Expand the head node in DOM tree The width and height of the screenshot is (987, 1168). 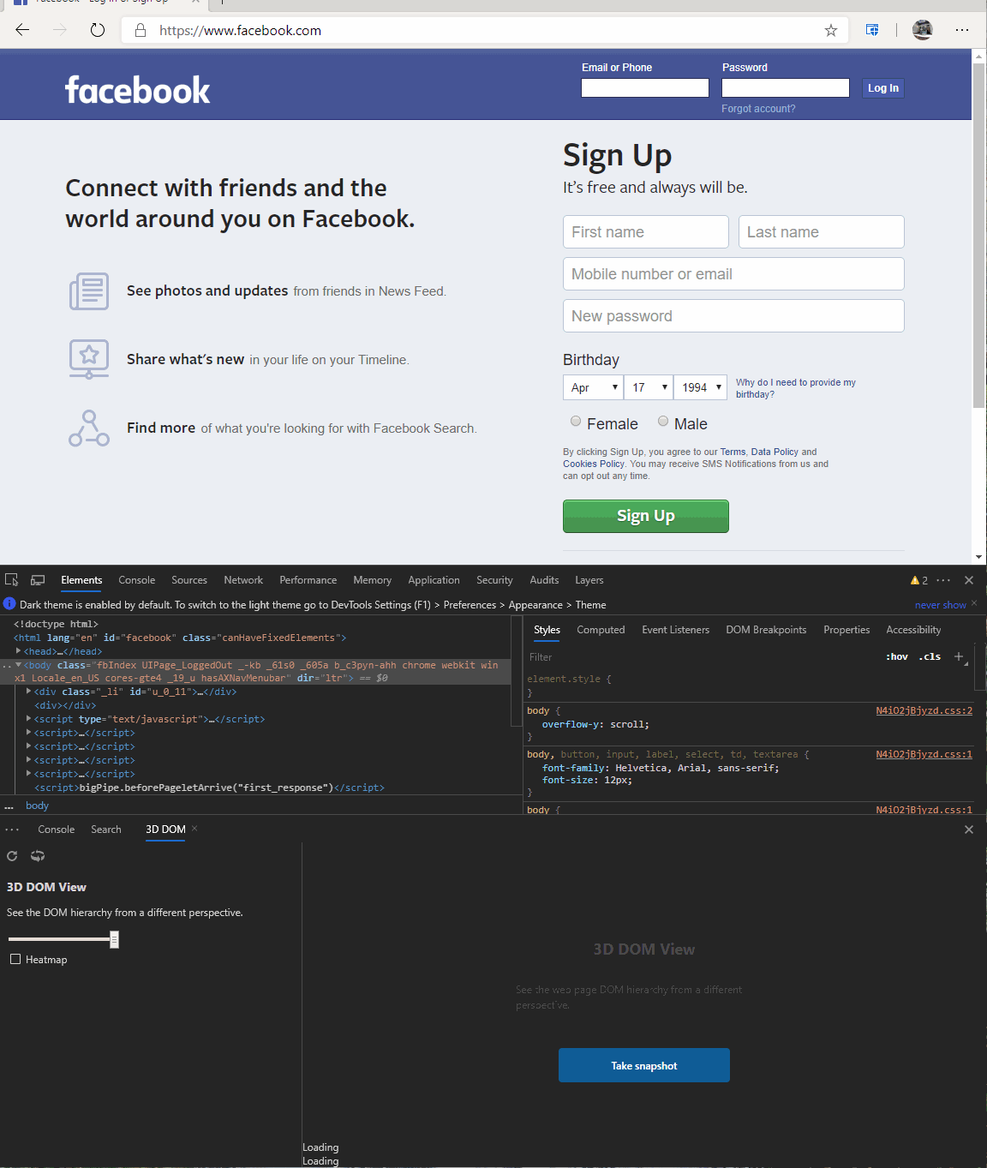click(19, 651)
